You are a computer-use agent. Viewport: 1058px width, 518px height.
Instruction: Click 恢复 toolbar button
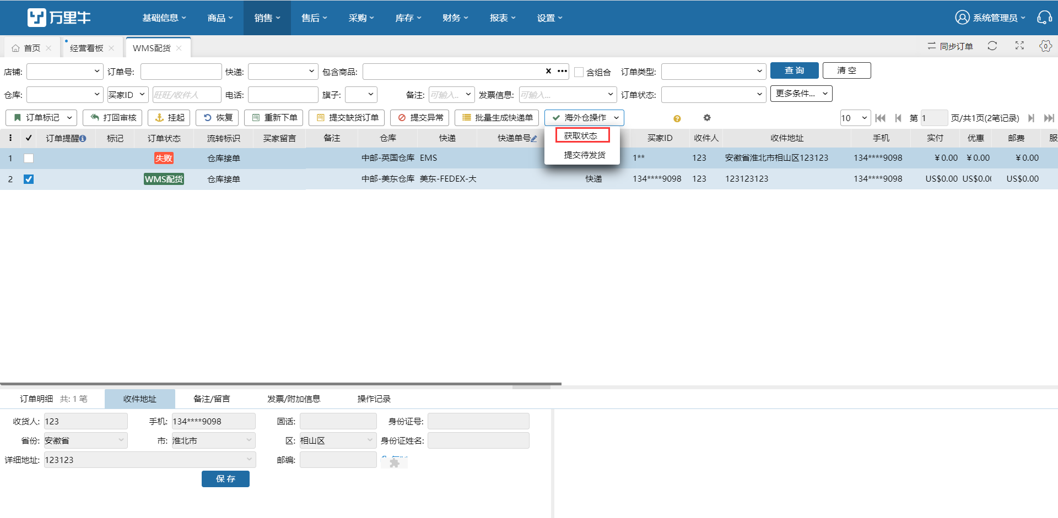click(217, 118)
